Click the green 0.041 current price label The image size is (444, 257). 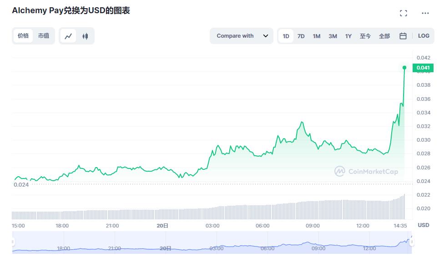tap(423, 68)
